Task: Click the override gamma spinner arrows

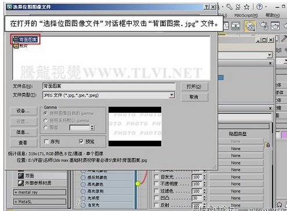Action: click(x=92, y=127)
